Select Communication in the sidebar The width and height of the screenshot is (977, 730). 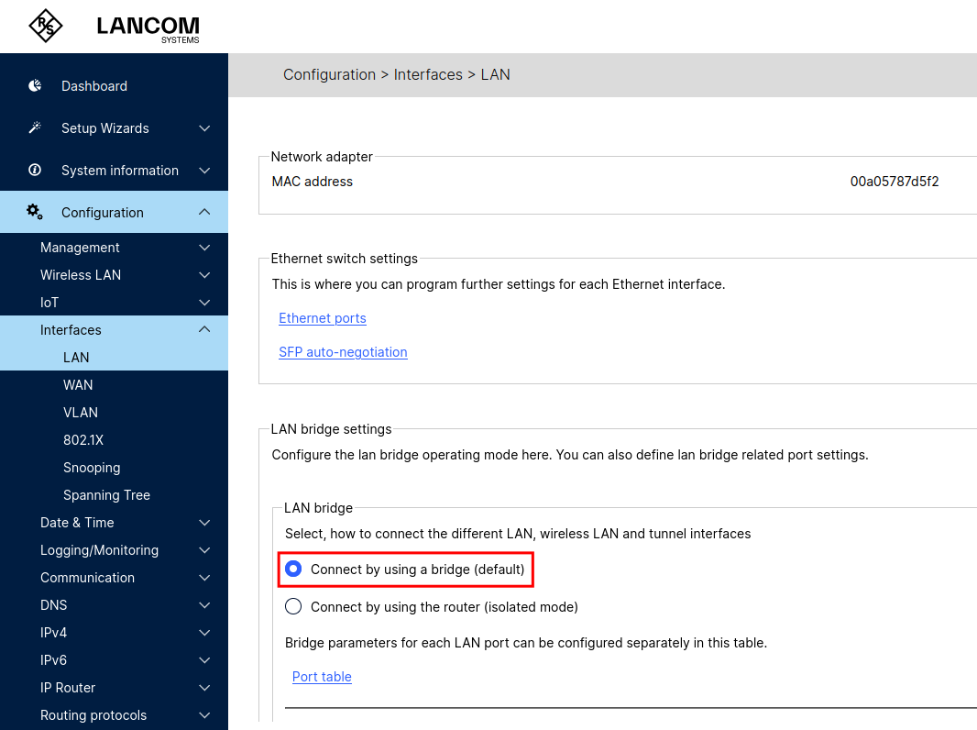87,577
